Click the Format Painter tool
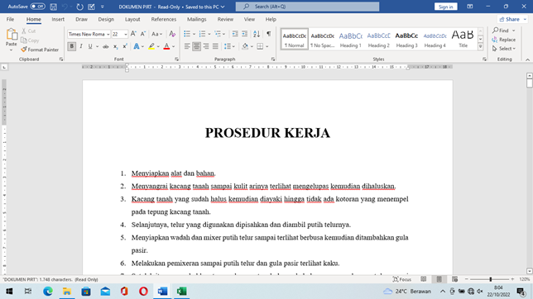 (x=40, y=50)
